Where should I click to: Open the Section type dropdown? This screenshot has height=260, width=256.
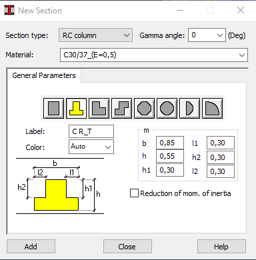coord(95,35)
